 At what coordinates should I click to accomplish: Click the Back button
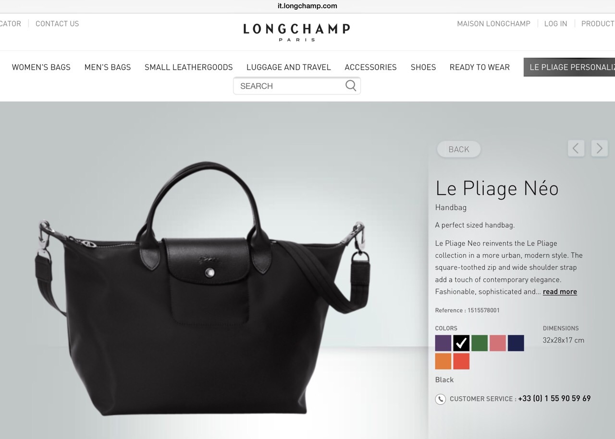459,149
